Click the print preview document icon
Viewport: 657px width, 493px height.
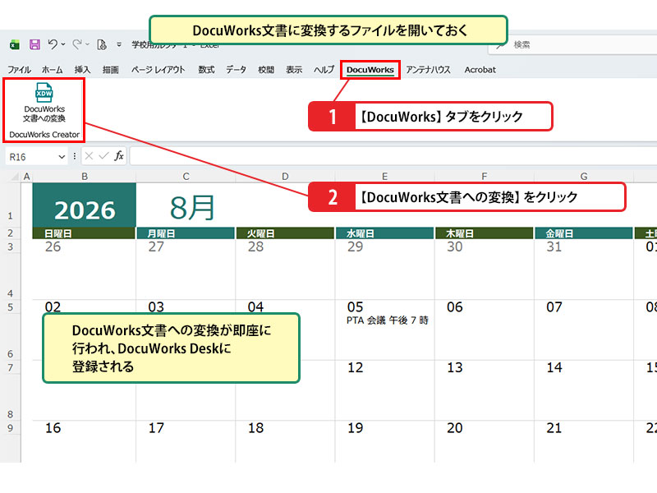101,44
